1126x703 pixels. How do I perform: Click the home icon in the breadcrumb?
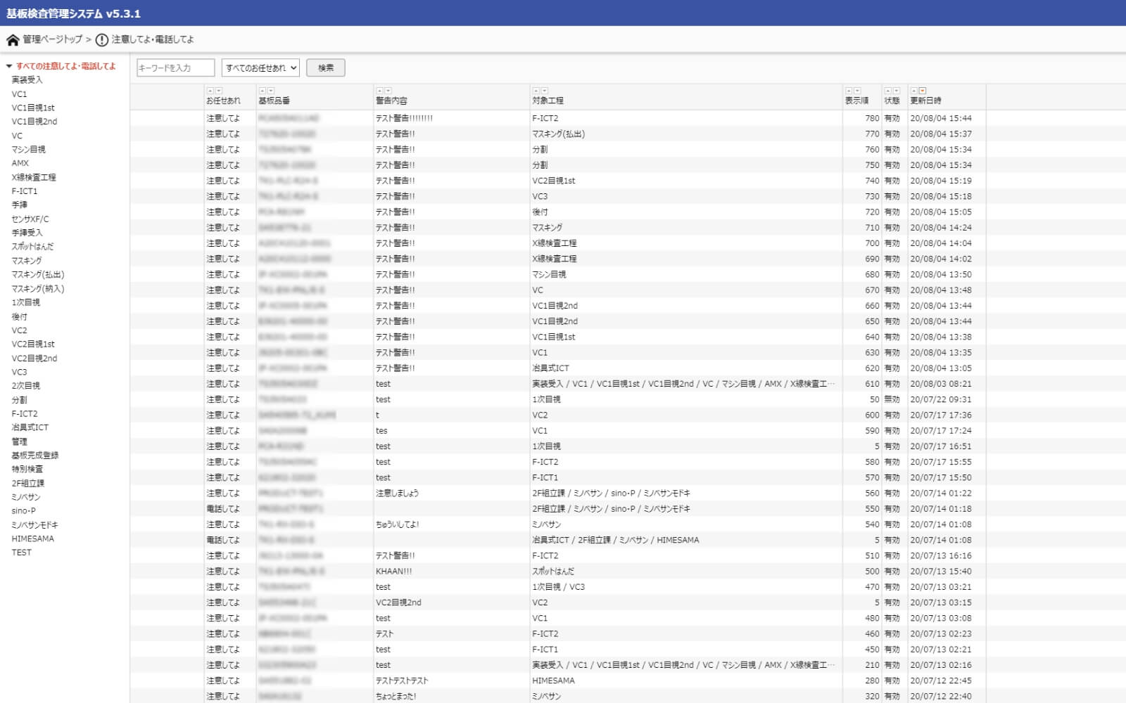tap(13, 40)
